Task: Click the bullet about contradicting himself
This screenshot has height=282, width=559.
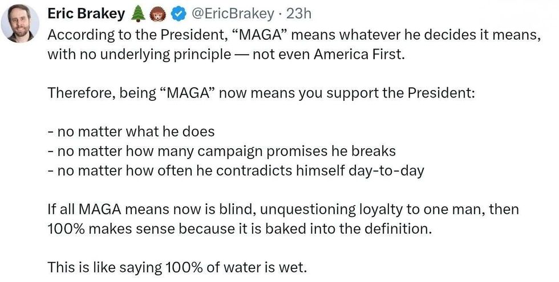Action: coord(236,170)
